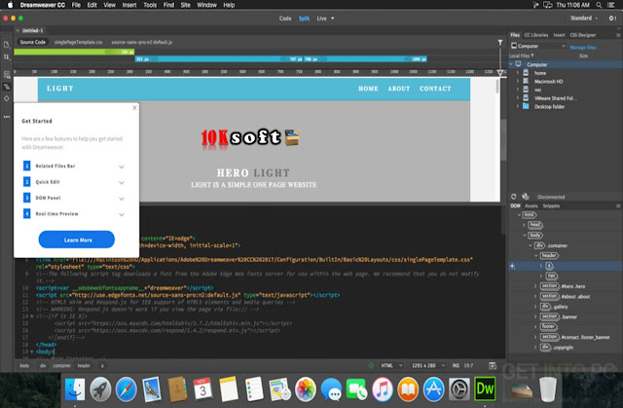Open the three-dots customize toolbar icon
This screenshot has height=408, width=623.
[x=7, y=117]
